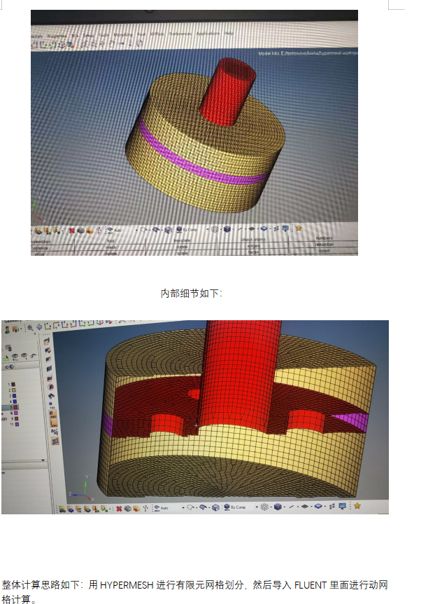Click the count panel button in the first HyperMesh photo

325,250
